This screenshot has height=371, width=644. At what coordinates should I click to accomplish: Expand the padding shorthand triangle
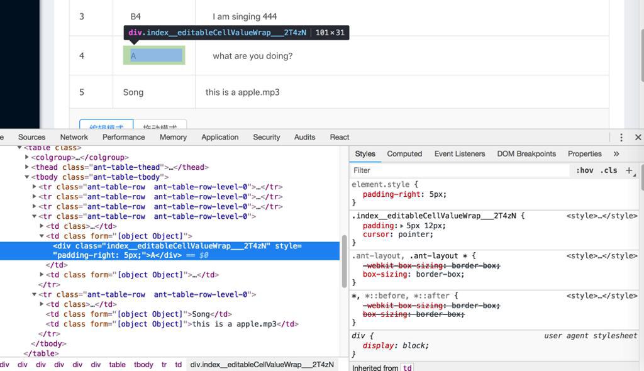click(402, 226)
